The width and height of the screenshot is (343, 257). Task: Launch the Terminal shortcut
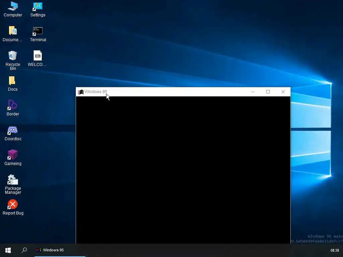tap(38, 34)
